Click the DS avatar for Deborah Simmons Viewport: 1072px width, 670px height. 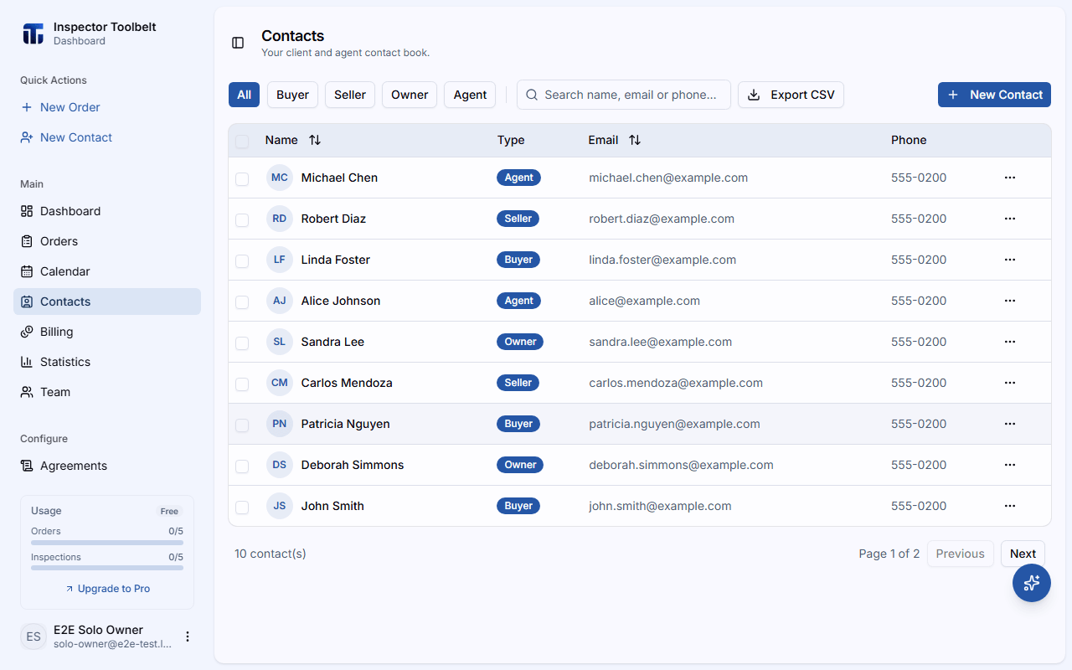point(280,465)
